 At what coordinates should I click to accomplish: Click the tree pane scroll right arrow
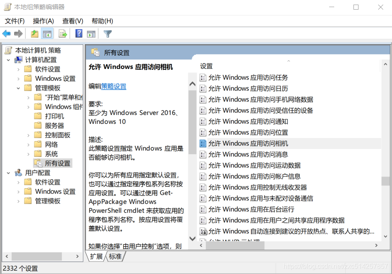pos(77,256)
